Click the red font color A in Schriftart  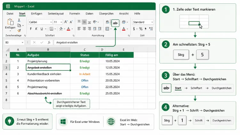pyautogui.click(x=68, y=28)
